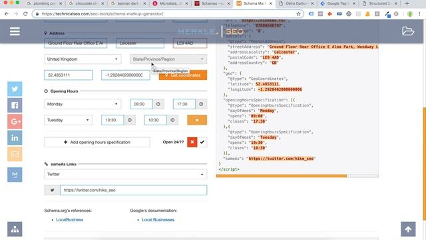This screenshot has width=426, height=240.
Task: Click clock icon beside Monday 09:00
Action: pos(158,104)
